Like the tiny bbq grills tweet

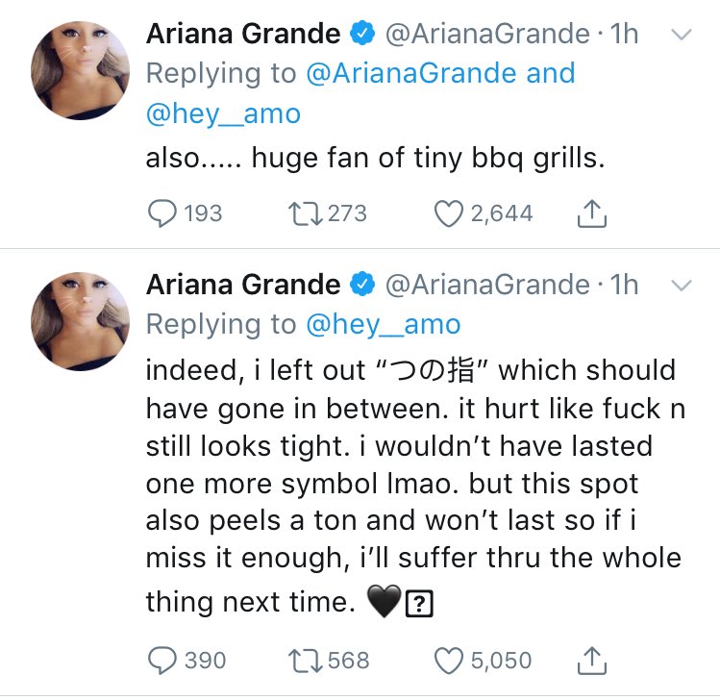(x=448, y=212)
